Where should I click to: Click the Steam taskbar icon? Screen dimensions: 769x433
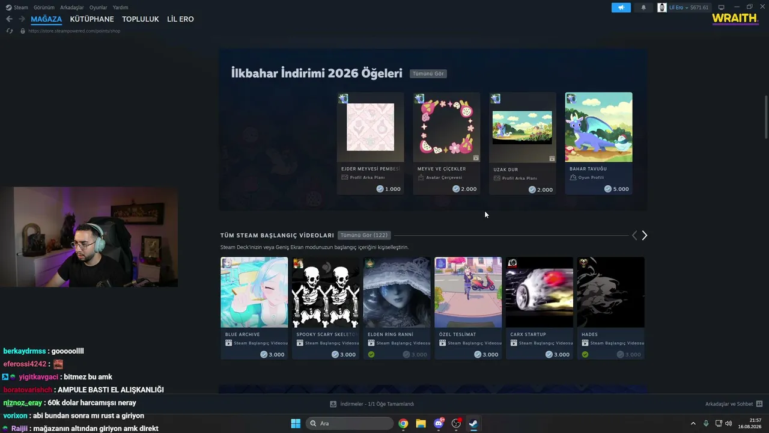pyautogui.click(x=473, y=423)
